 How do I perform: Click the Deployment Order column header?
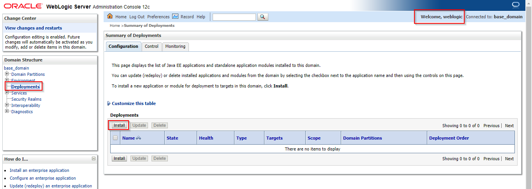click(x=449, y=138)
